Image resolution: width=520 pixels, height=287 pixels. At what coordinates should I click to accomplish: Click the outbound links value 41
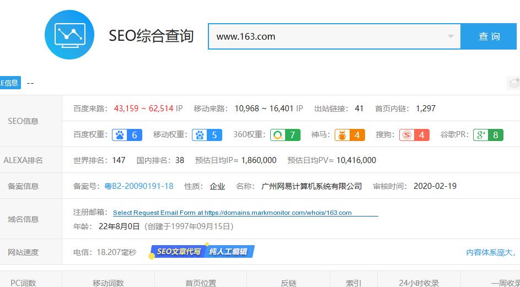click(359, 109)
